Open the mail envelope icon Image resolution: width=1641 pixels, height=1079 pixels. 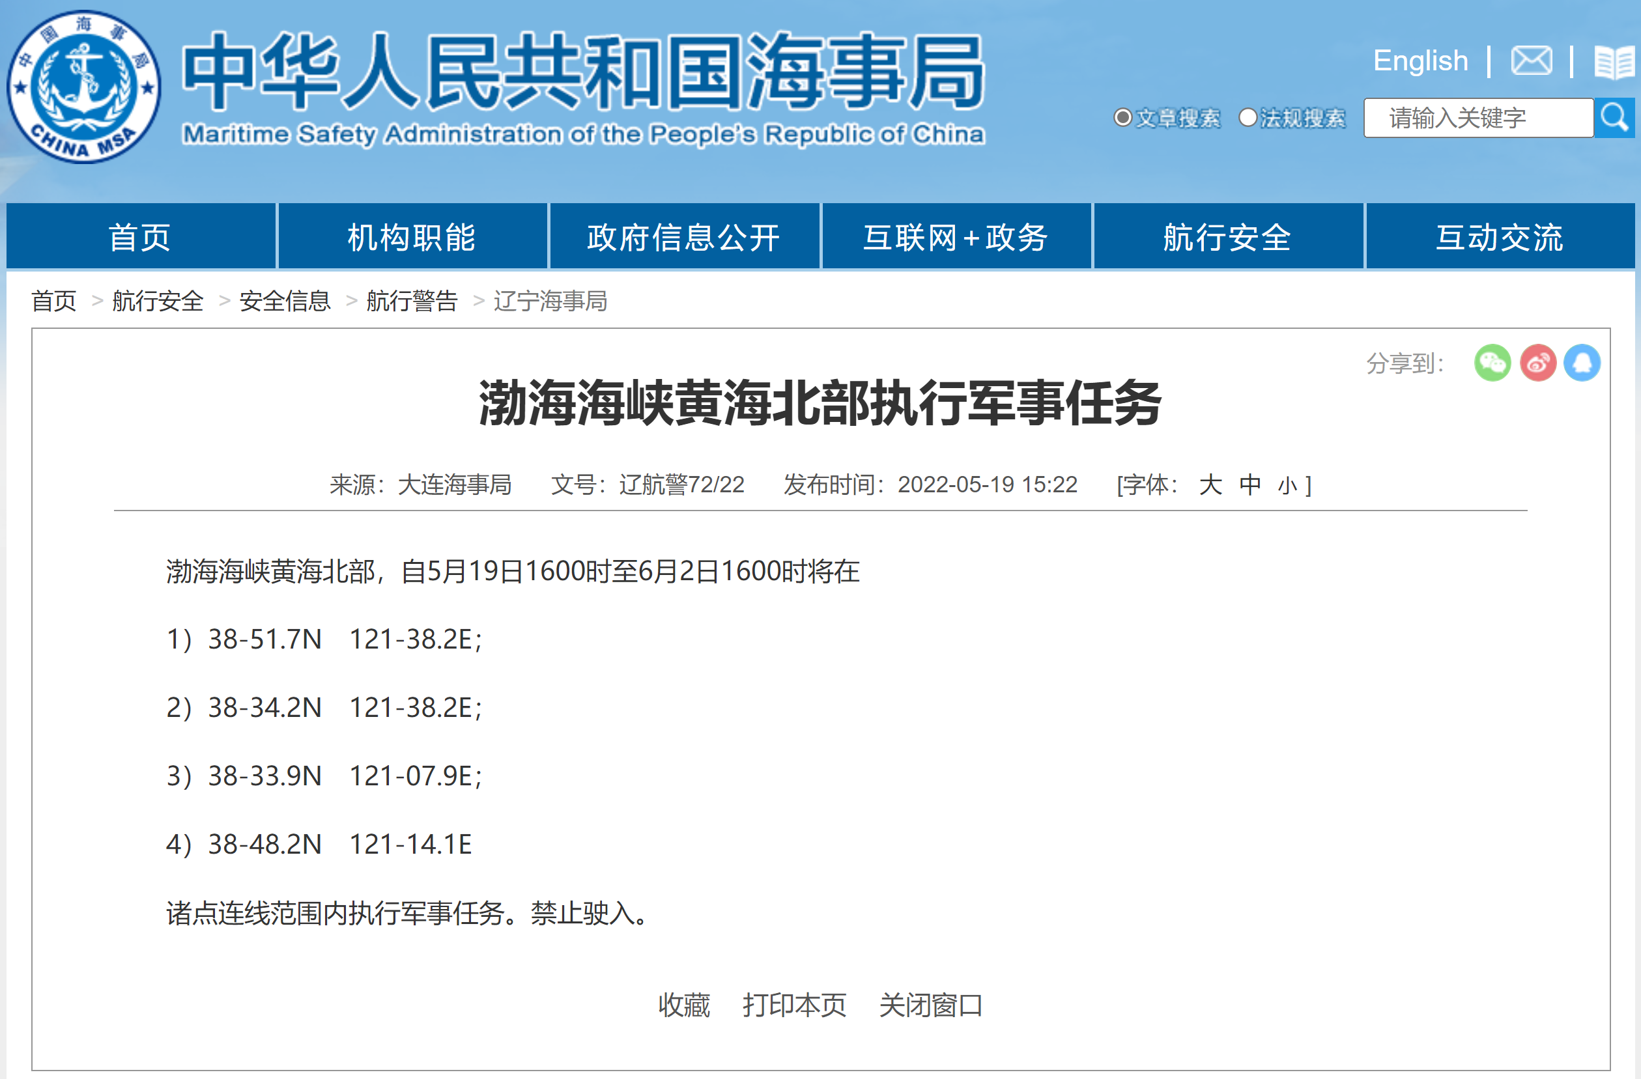[x=1531, y=61]
